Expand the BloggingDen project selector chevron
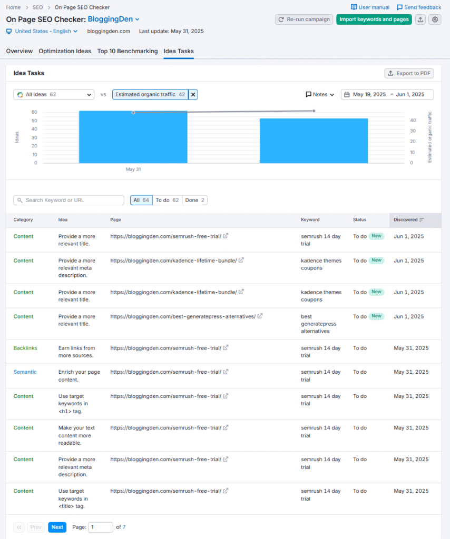This screenshot has height=539, width=450. [136, 18]
